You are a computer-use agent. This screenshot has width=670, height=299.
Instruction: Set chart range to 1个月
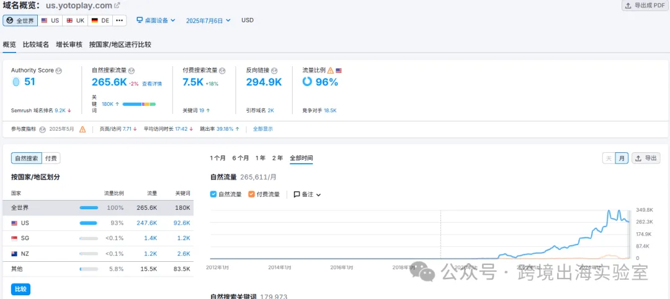click(x=218, y=158)
